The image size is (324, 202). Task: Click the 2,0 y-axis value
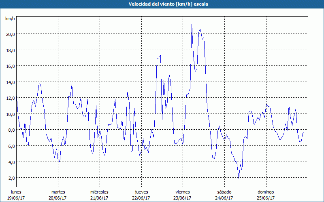[11, 178]
